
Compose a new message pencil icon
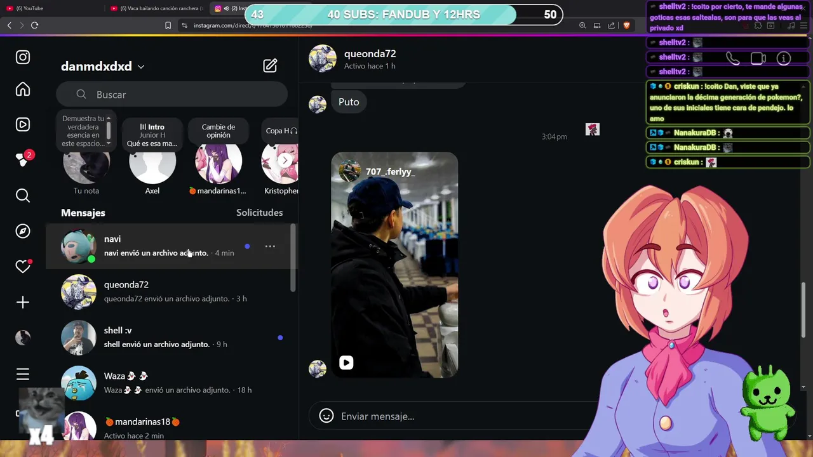[270, 65]
